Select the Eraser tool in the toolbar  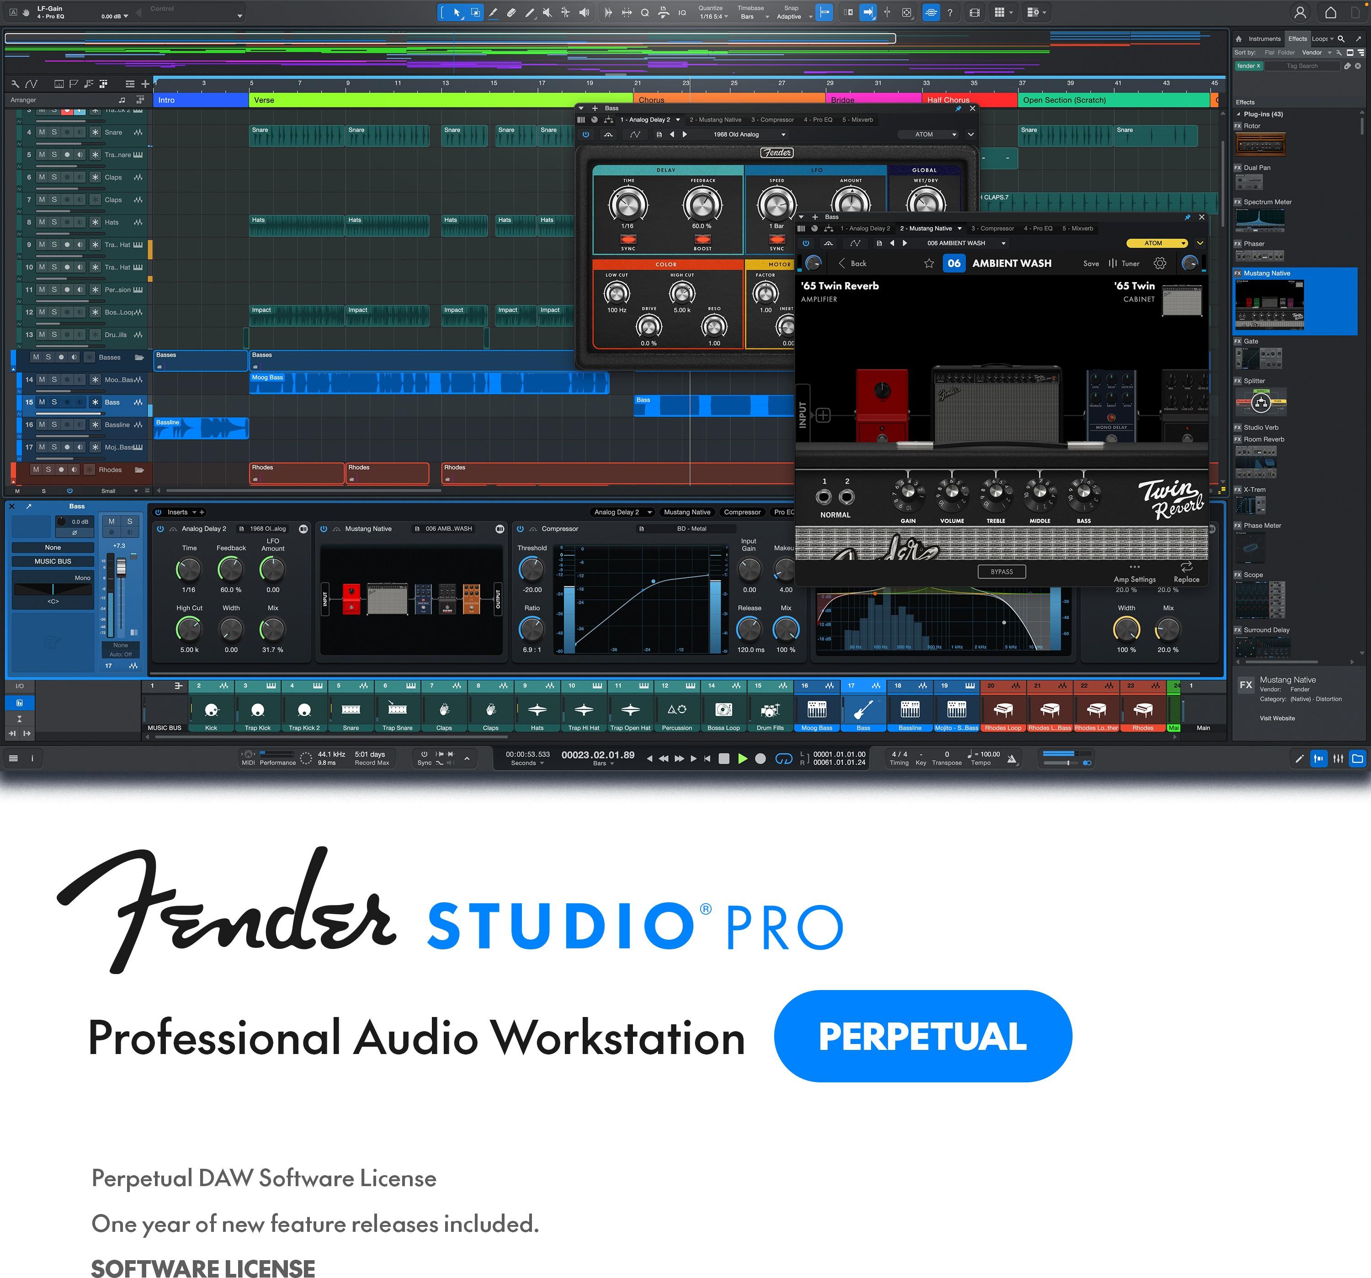click(511, 12)
